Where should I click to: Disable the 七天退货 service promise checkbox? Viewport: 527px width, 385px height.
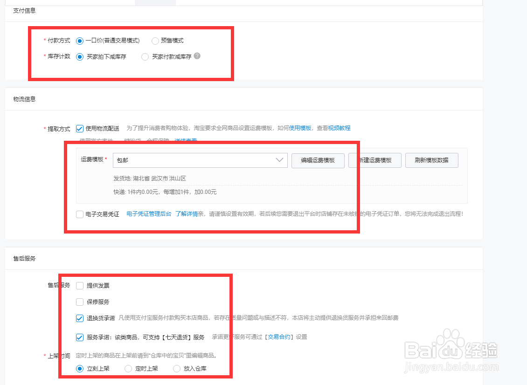(80, 337)
